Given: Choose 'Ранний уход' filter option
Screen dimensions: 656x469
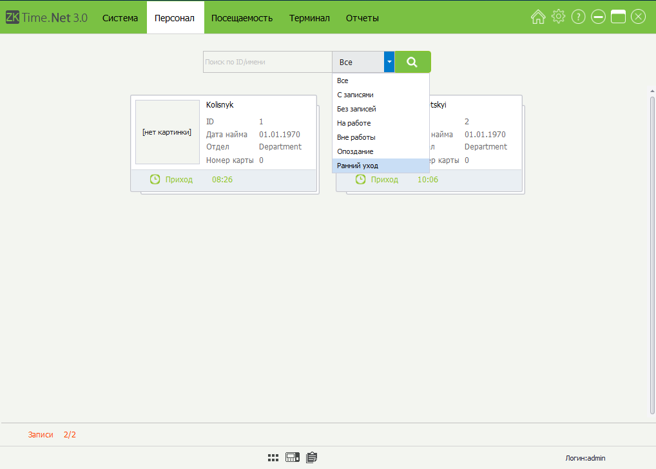Looking at the screenshot, I should (x=381, y=166).
